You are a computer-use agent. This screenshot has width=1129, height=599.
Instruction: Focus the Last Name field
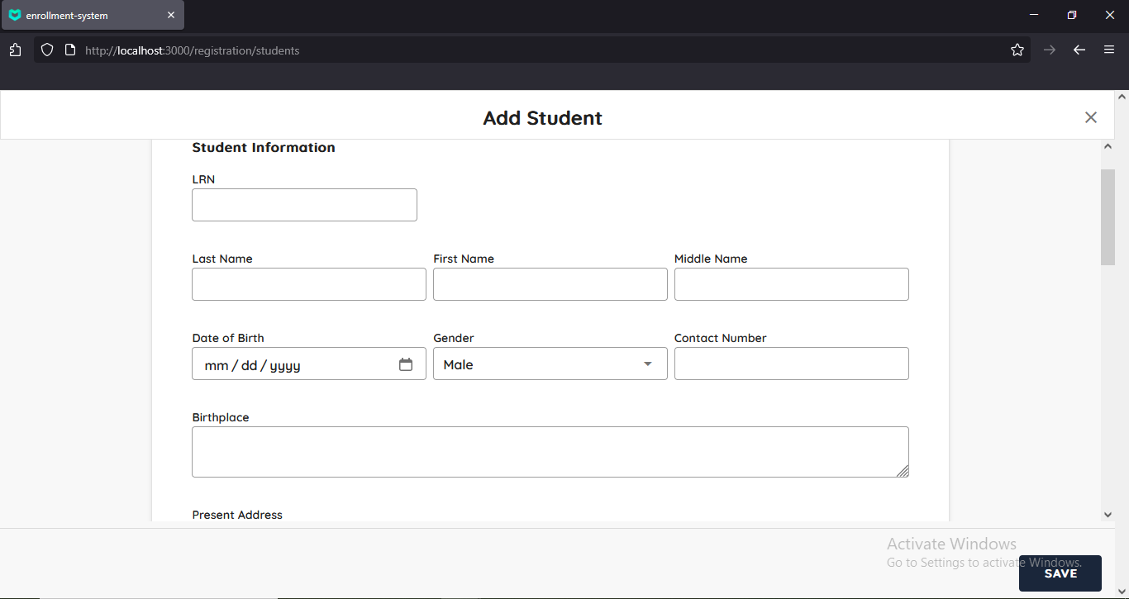tap(309, 284)
